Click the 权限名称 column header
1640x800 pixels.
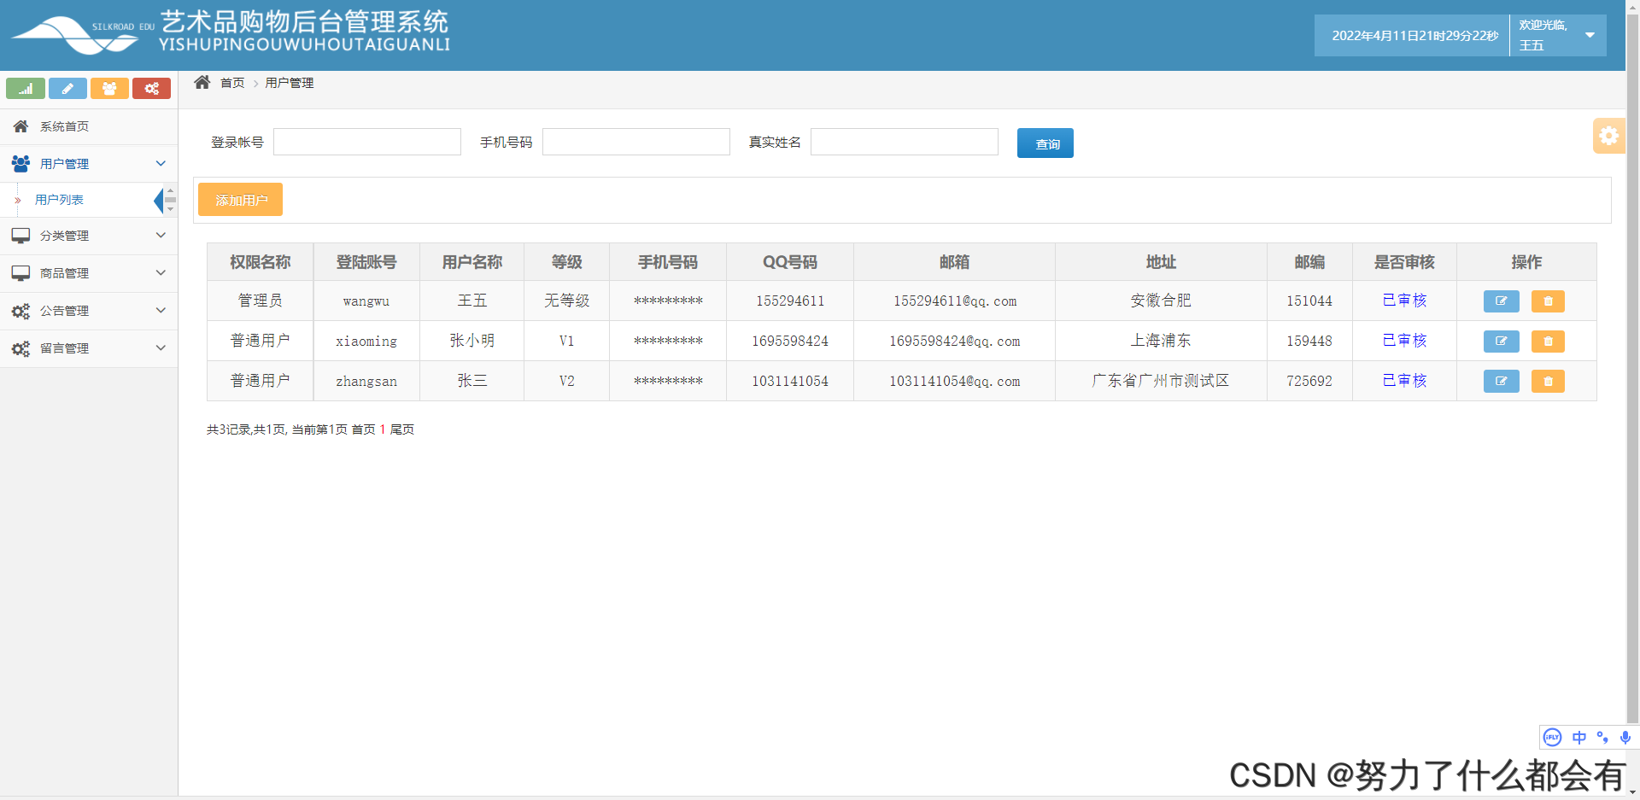261,262
